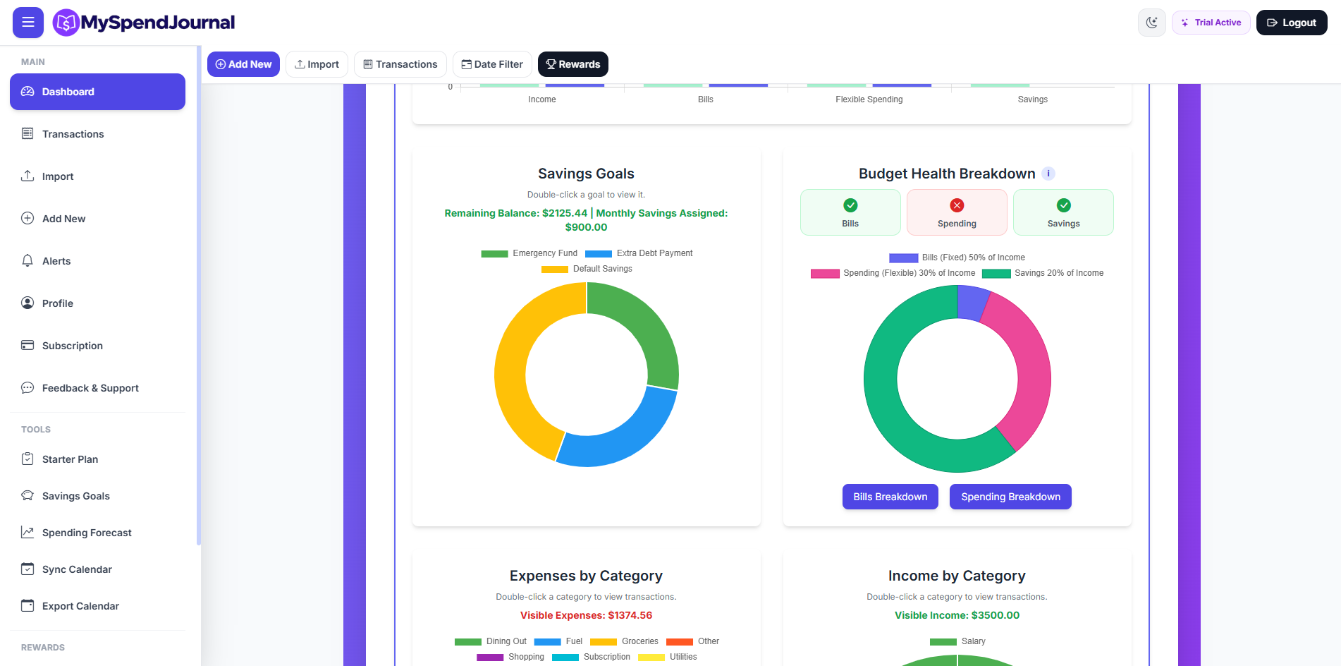Click the Import upload icon in sidebar

(x=27, y=176)
